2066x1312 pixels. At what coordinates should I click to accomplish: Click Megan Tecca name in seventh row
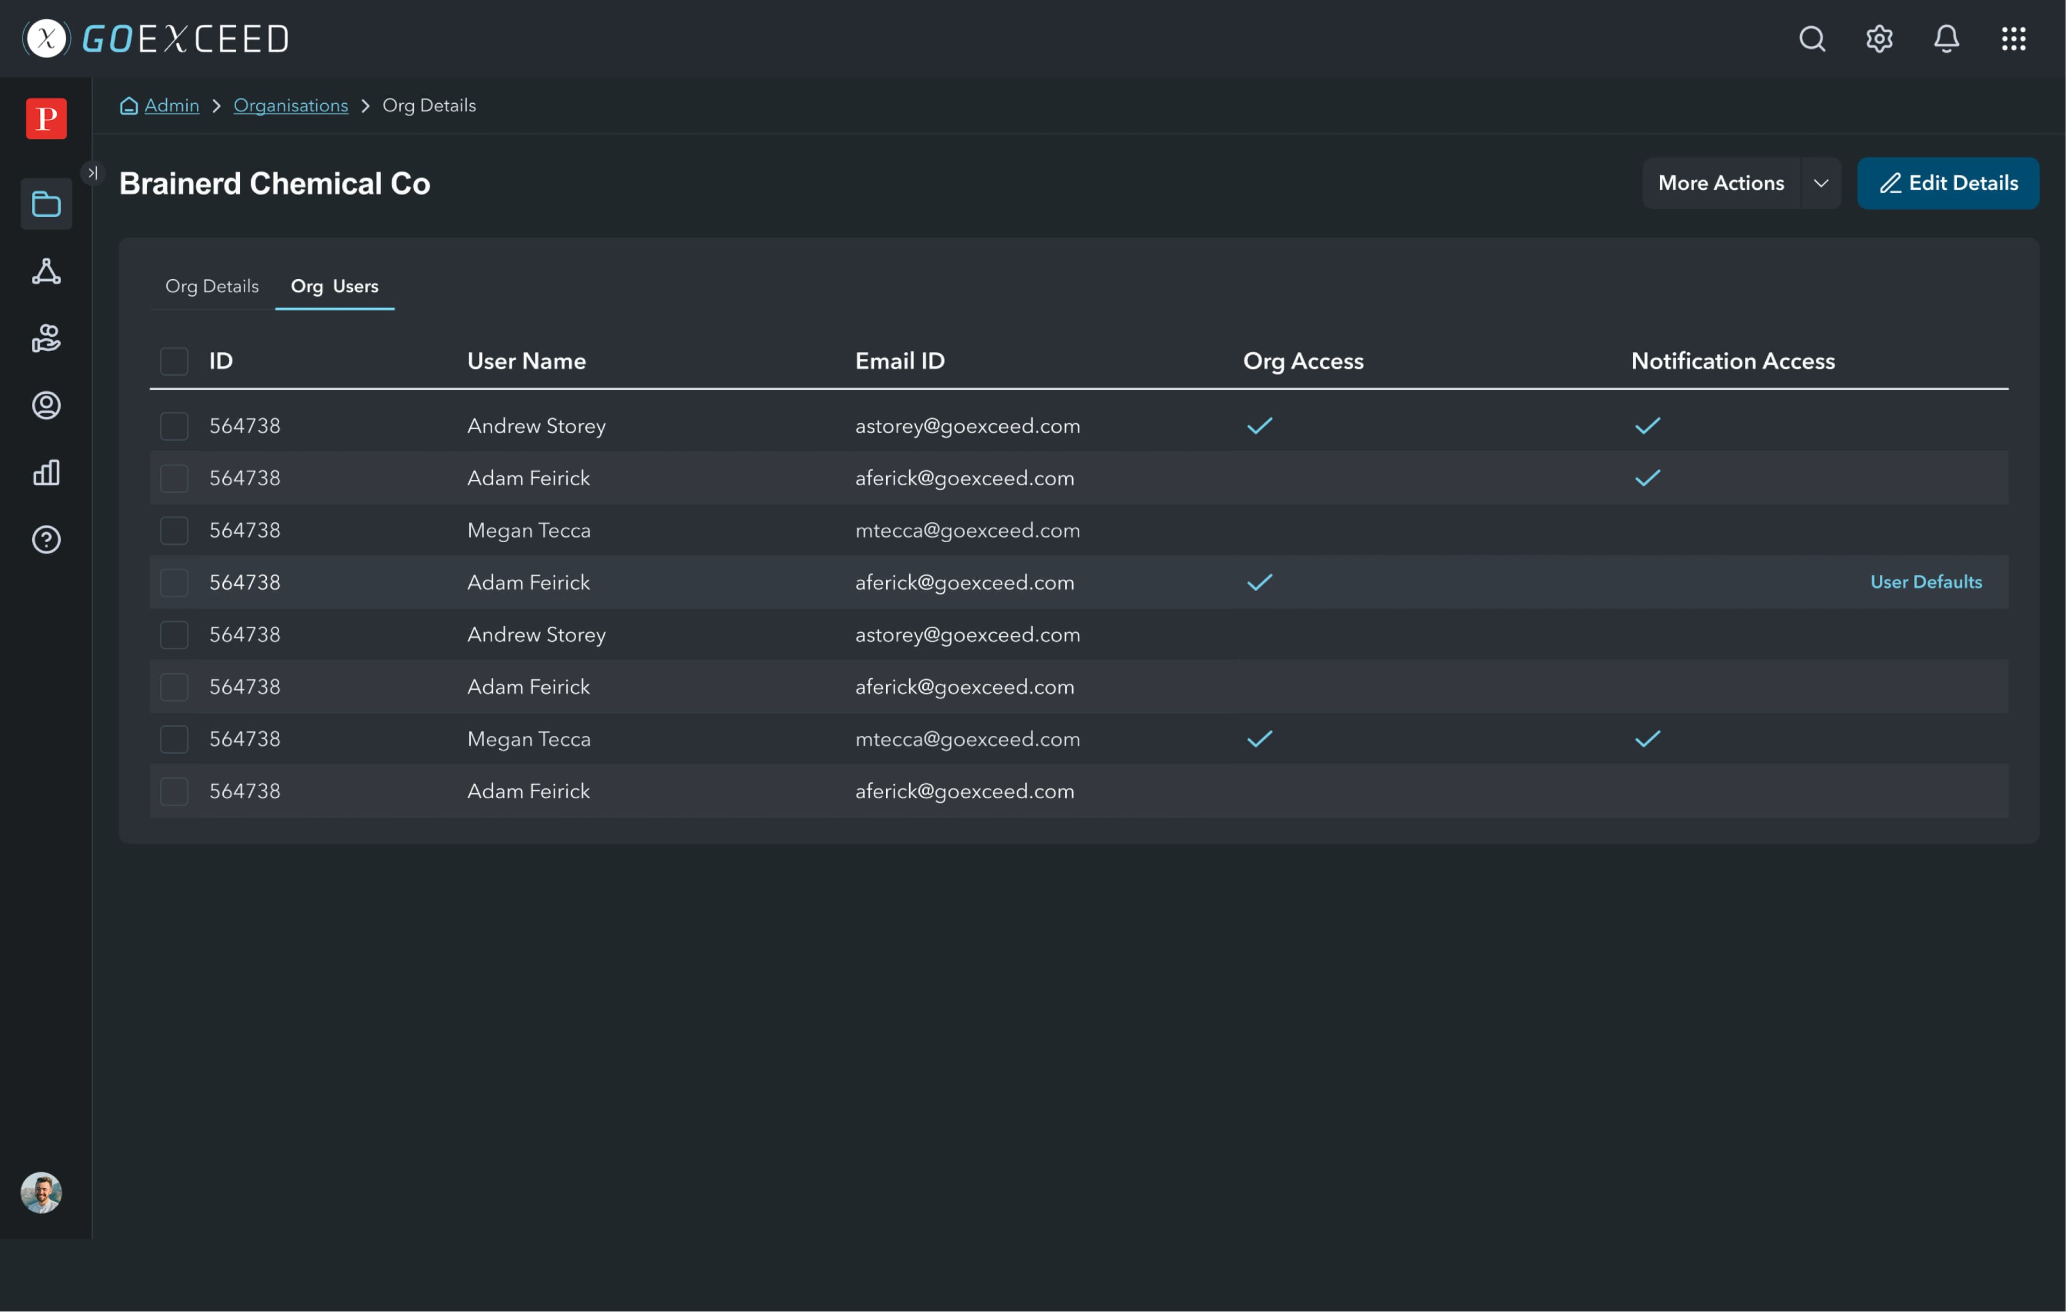click(x=529, y=740)
